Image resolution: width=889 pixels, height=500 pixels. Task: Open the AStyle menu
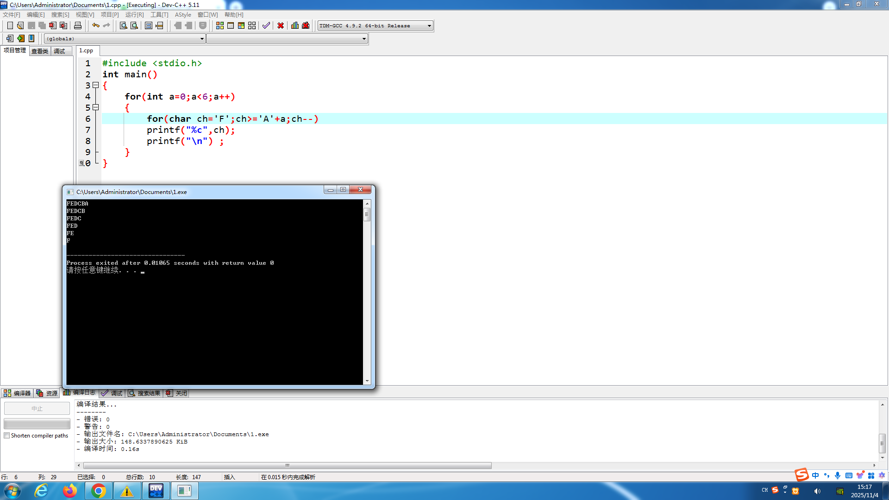click(x=183, y=15)
